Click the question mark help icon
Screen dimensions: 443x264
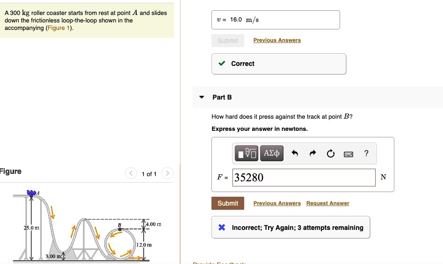tap(366, 153)
